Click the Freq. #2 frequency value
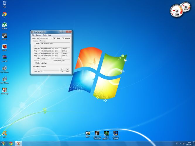The image size is (195, 146). coord(51,53)
